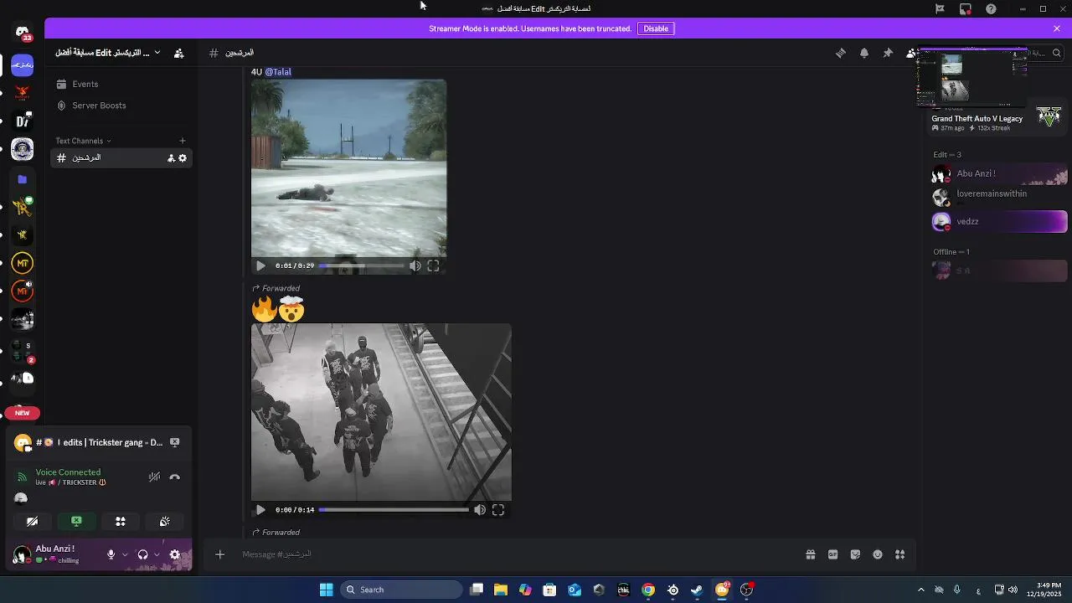Open Google Chrome from taskbar
Viewport: 1072px width, 603px height.
coord(648,590)
